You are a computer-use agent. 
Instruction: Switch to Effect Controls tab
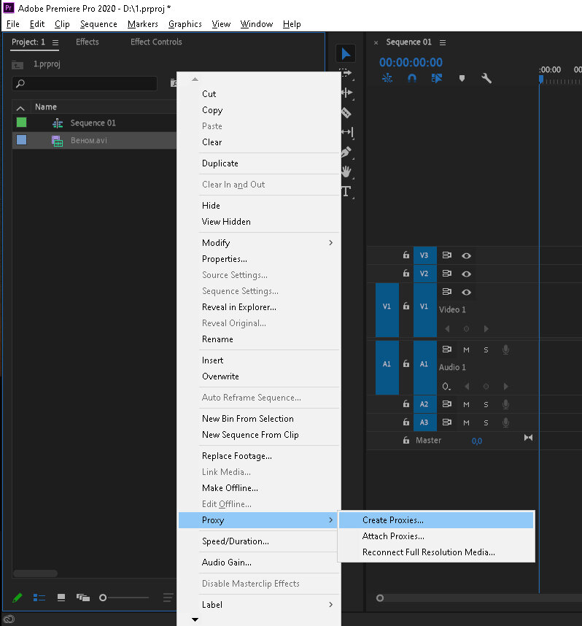point(156,42)
